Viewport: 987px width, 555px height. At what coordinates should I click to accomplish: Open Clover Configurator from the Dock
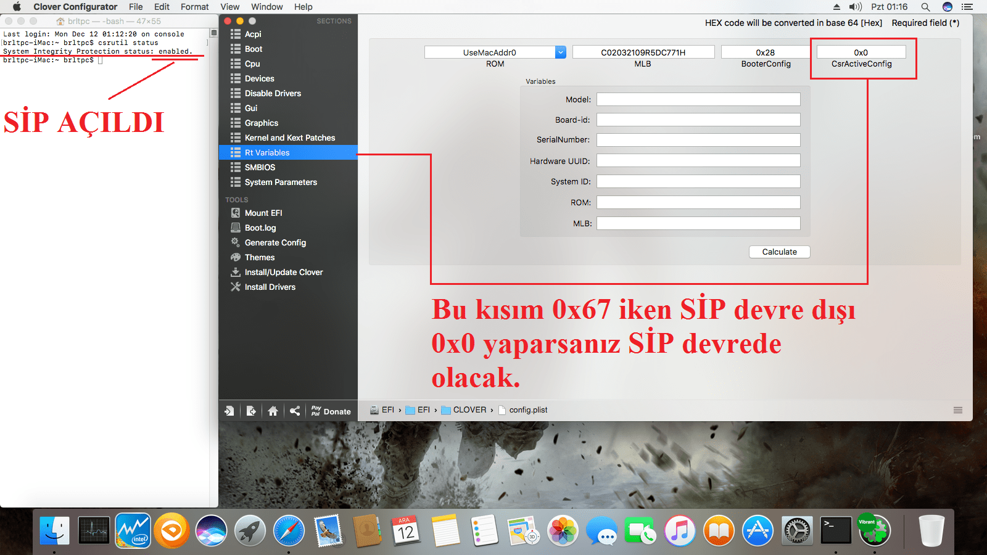coord(875,530)
